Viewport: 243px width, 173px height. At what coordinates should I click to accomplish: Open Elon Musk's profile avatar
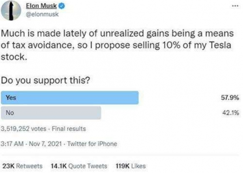[x=11, y=11]
